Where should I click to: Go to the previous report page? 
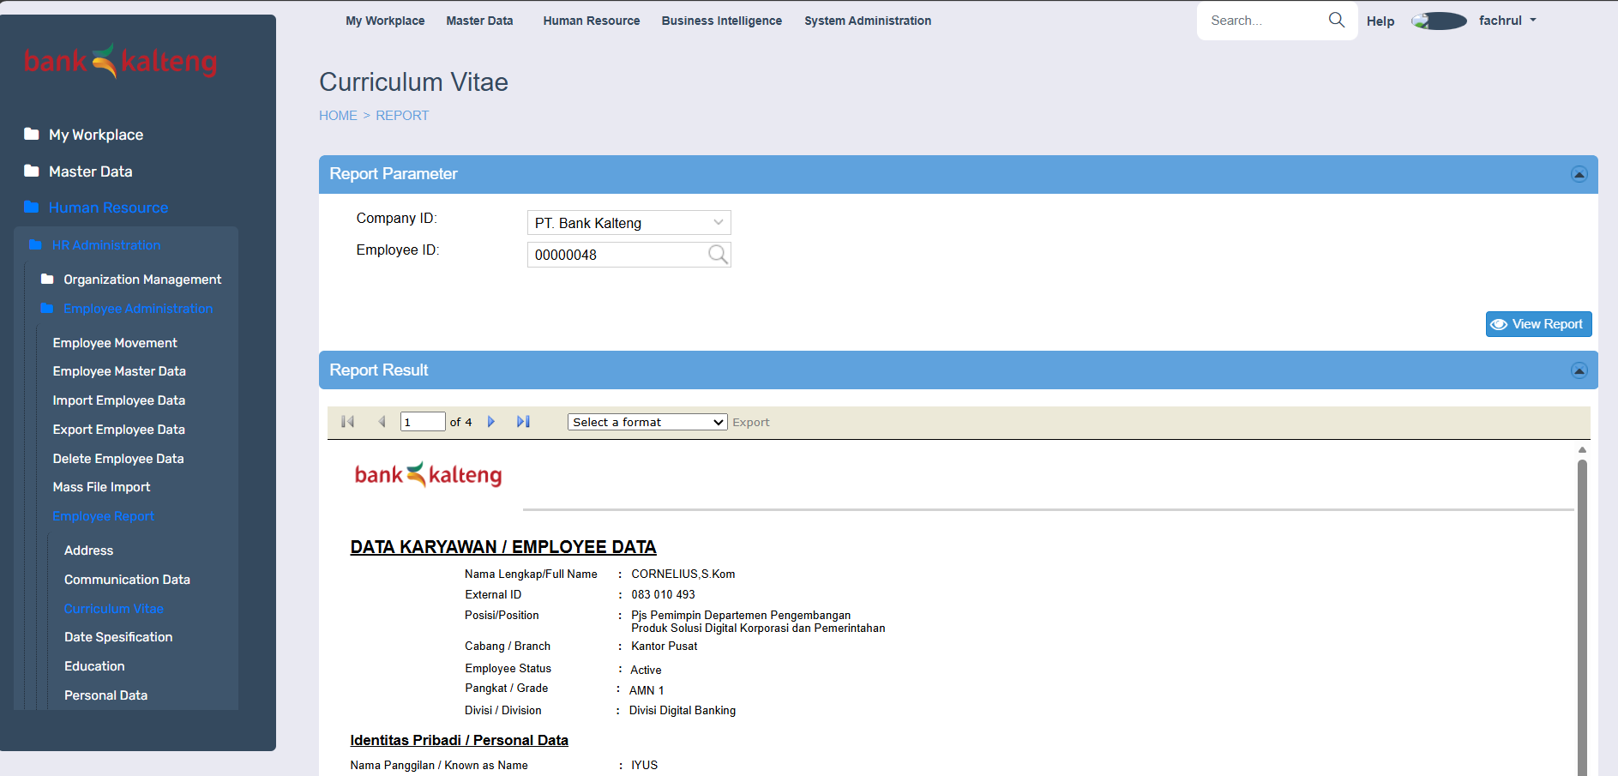pos(382,422)
